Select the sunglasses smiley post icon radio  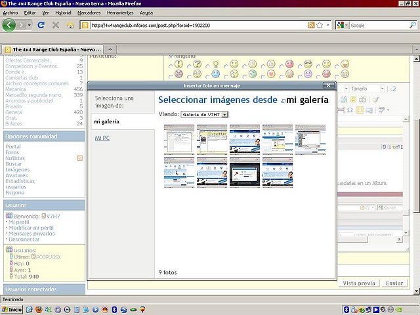point(300,66)
